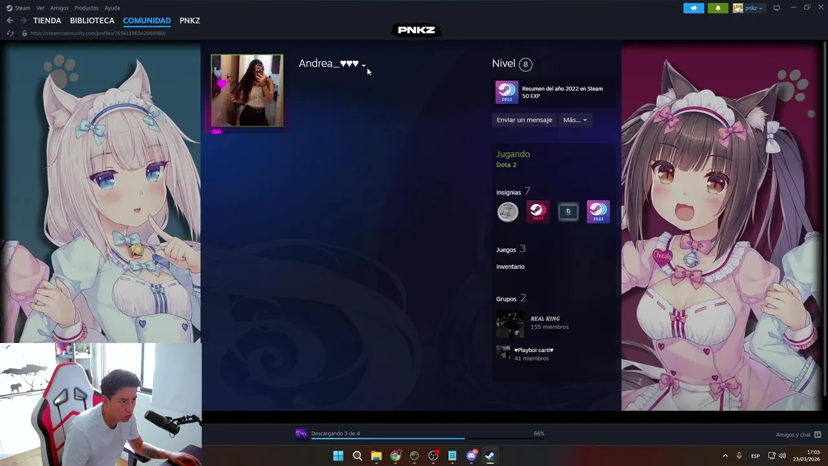828x466 pixels.
Task: Open File Explorer from the taskbar
Action: tap(376, 456)
